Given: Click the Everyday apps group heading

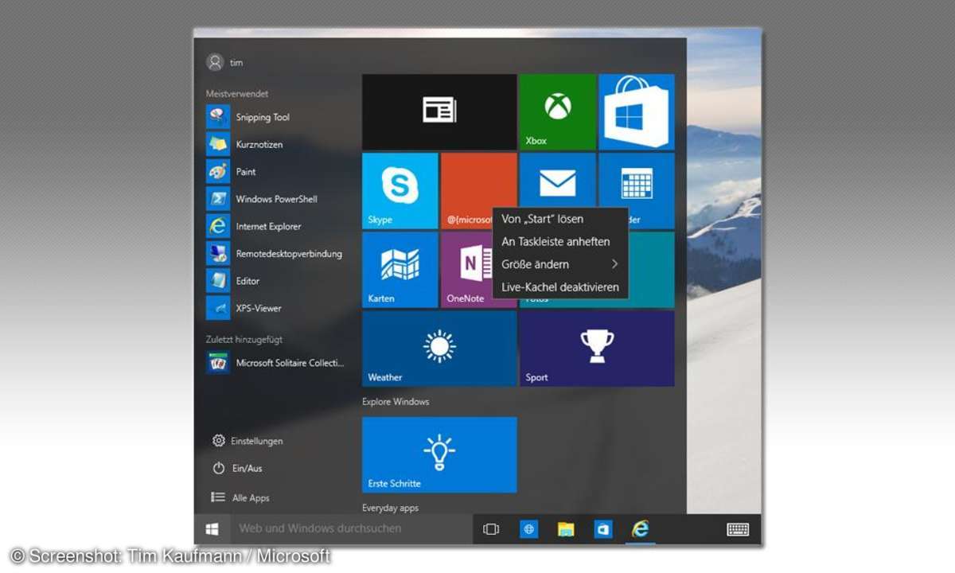Looking at the screenshot, I should [390, 508].
